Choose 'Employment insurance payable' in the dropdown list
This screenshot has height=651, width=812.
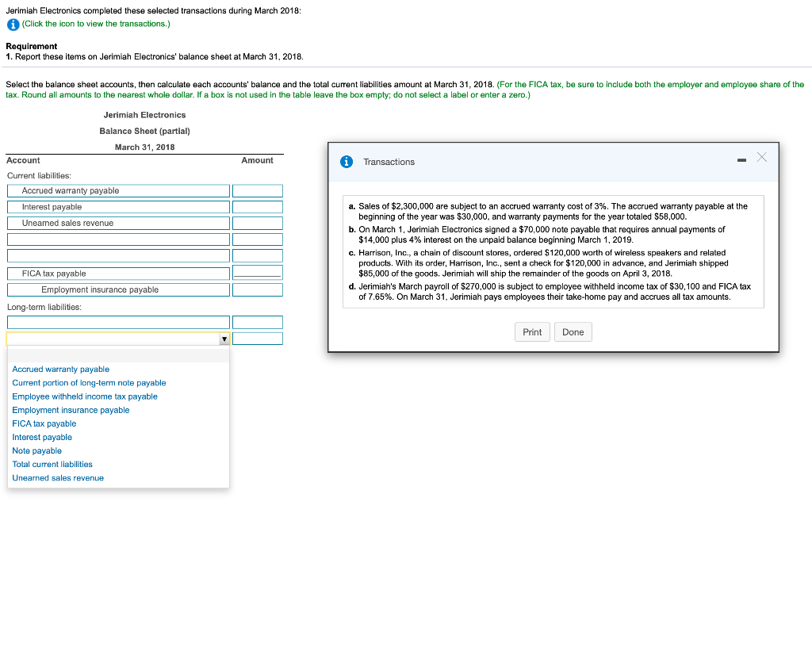point(71,410)
